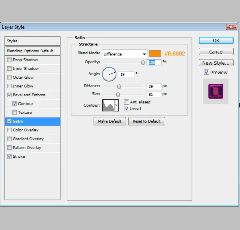
Task: Click the Opacity slider handle
Action: click(x=143, y=62)
